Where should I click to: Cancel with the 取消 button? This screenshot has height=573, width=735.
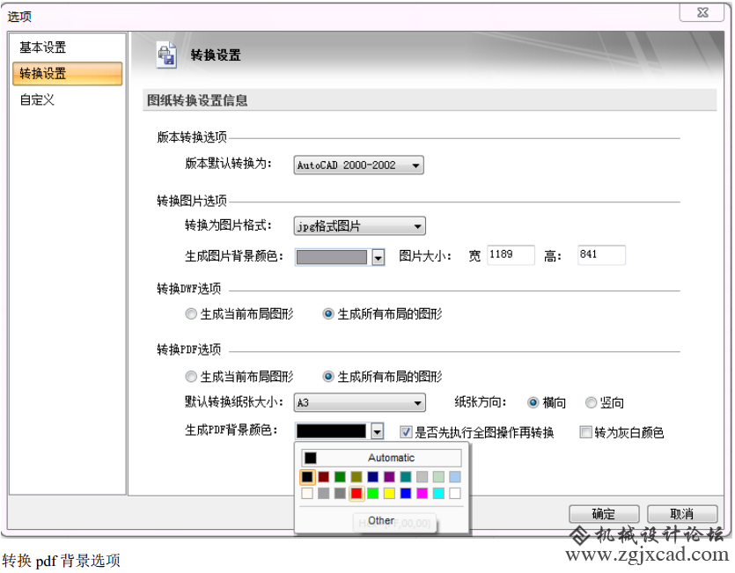pyautogui.click(x=682, y=514)
